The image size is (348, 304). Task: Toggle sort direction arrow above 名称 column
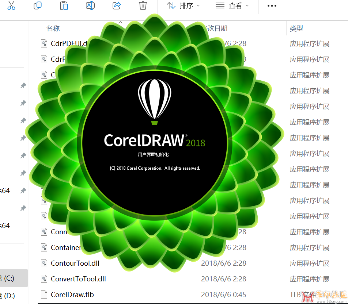point(120,22)
